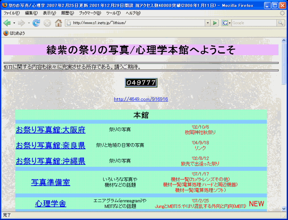Screen dimensions: 288x220
Task: Click the Stop loading icon
Action: pos(47,23)
